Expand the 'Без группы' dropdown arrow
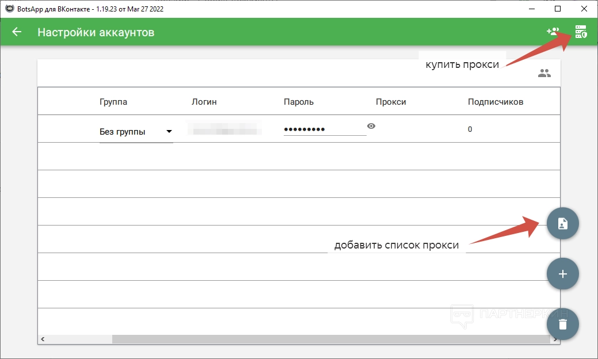The width and height of the screenshot is (598, 359). [169, 131]
